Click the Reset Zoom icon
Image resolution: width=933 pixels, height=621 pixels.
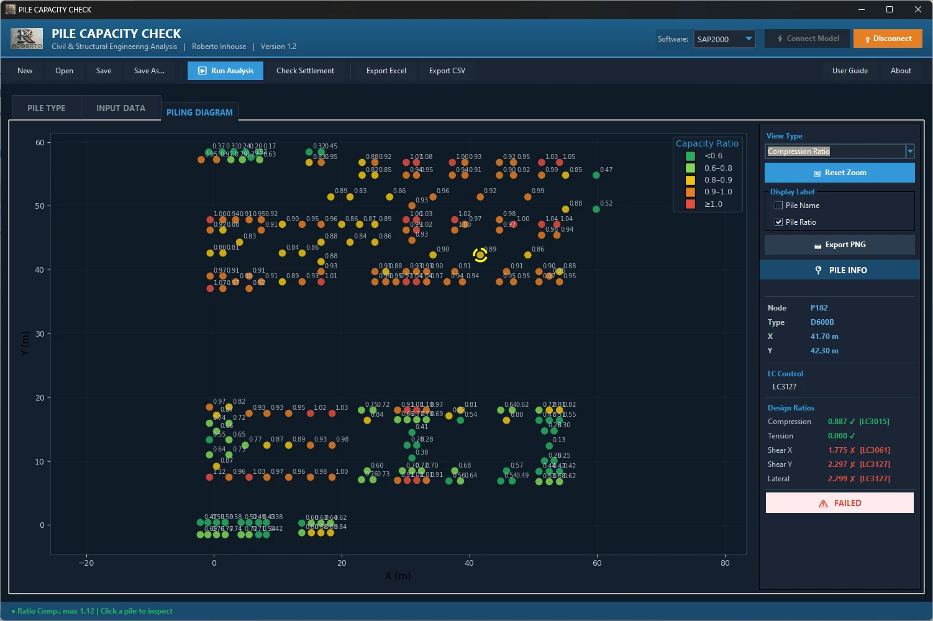(817, 173)
